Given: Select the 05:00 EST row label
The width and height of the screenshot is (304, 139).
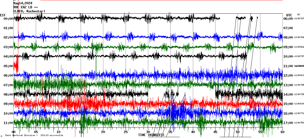Looking at the screenshot, I should click(x=8, y=66).
